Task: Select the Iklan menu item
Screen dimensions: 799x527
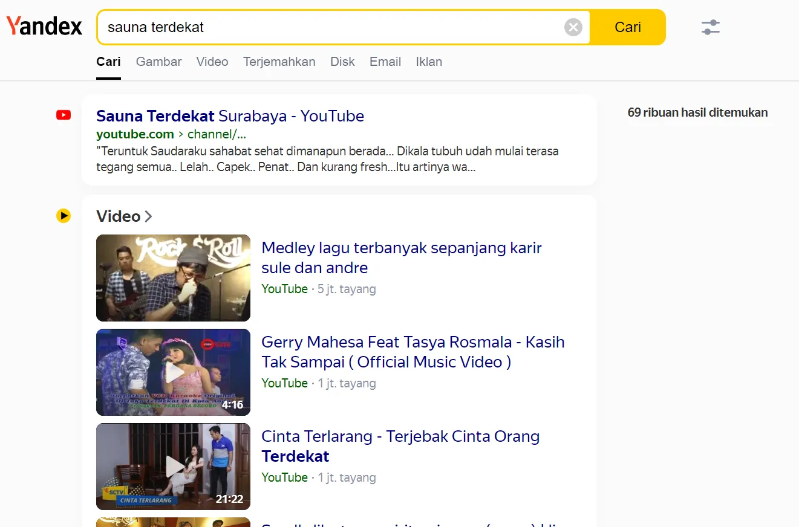Action: click(429, 62)
